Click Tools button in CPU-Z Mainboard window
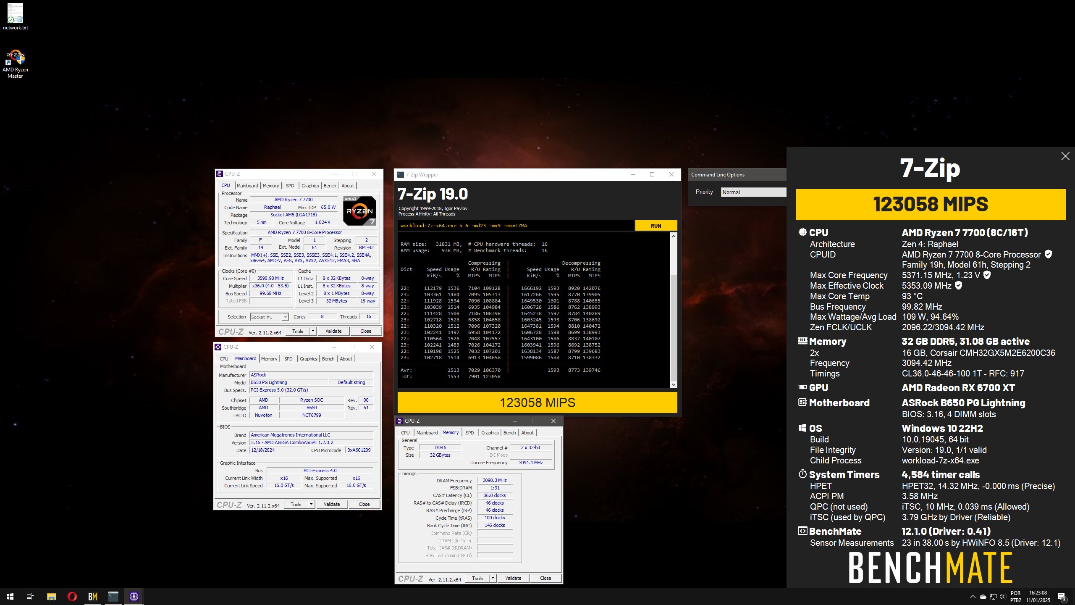Screen dimensions: 1075x605 click(x=296, y=504)
